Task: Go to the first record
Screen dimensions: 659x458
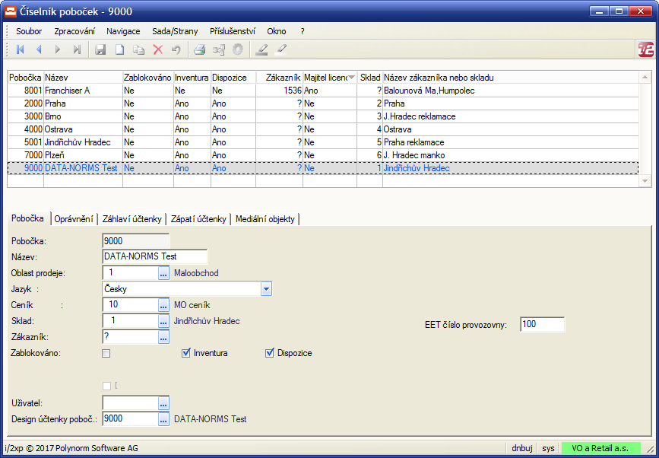Action: pyautogui.click(x=20, y=49)
